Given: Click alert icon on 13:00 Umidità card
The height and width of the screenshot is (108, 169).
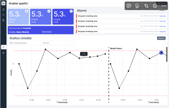Looking at the screenshot, I should (26, 11).
